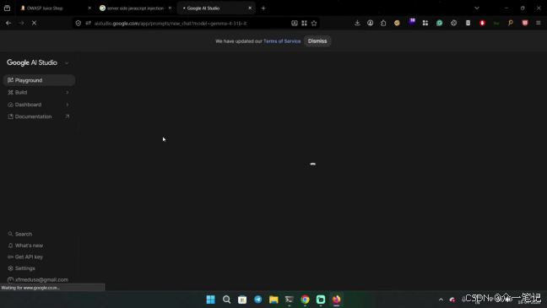Open the Windows Start menu
547x308 pixels.
point(211,300)
